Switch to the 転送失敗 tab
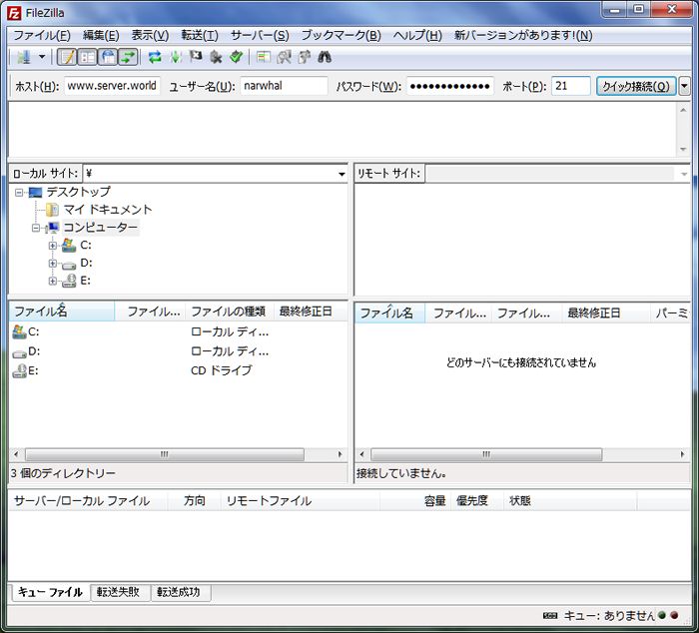699x633 pixels. coord(119,592)
